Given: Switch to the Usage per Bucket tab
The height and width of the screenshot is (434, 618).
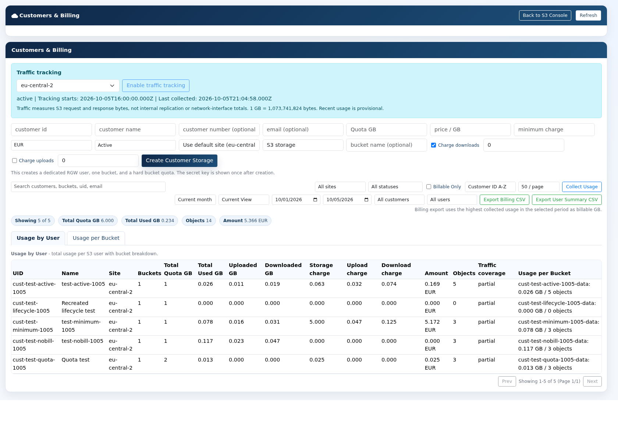Looking at the screenshot, I should 96,238.
